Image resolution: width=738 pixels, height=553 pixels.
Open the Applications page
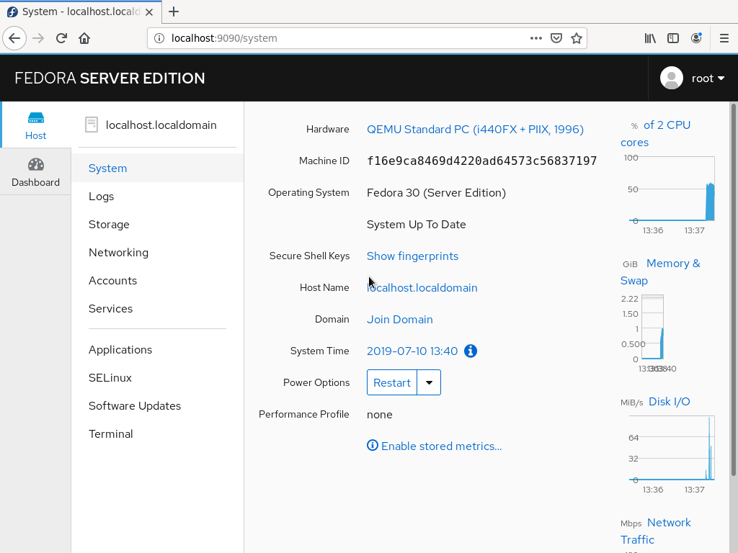tap(120, 350)
